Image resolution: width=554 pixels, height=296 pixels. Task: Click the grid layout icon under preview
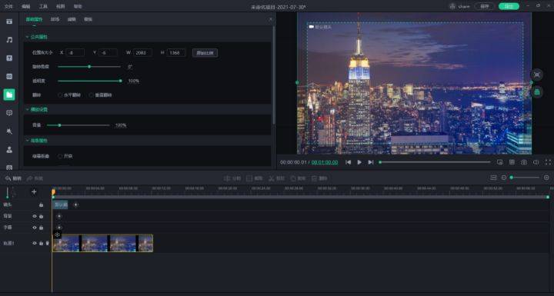click(x=512, y=162)
